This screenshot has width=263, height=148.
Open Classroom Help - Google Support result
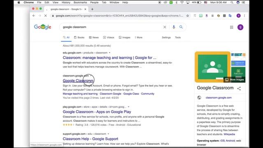click(x=90, y=139)
